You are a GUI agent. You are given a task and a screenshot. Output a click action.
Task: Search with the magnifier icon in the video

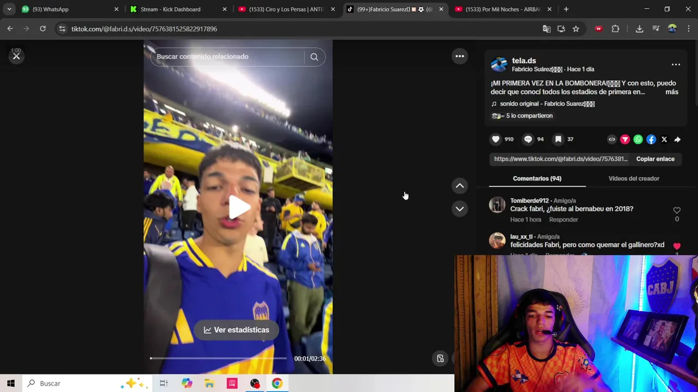click(x=314, y=57)
